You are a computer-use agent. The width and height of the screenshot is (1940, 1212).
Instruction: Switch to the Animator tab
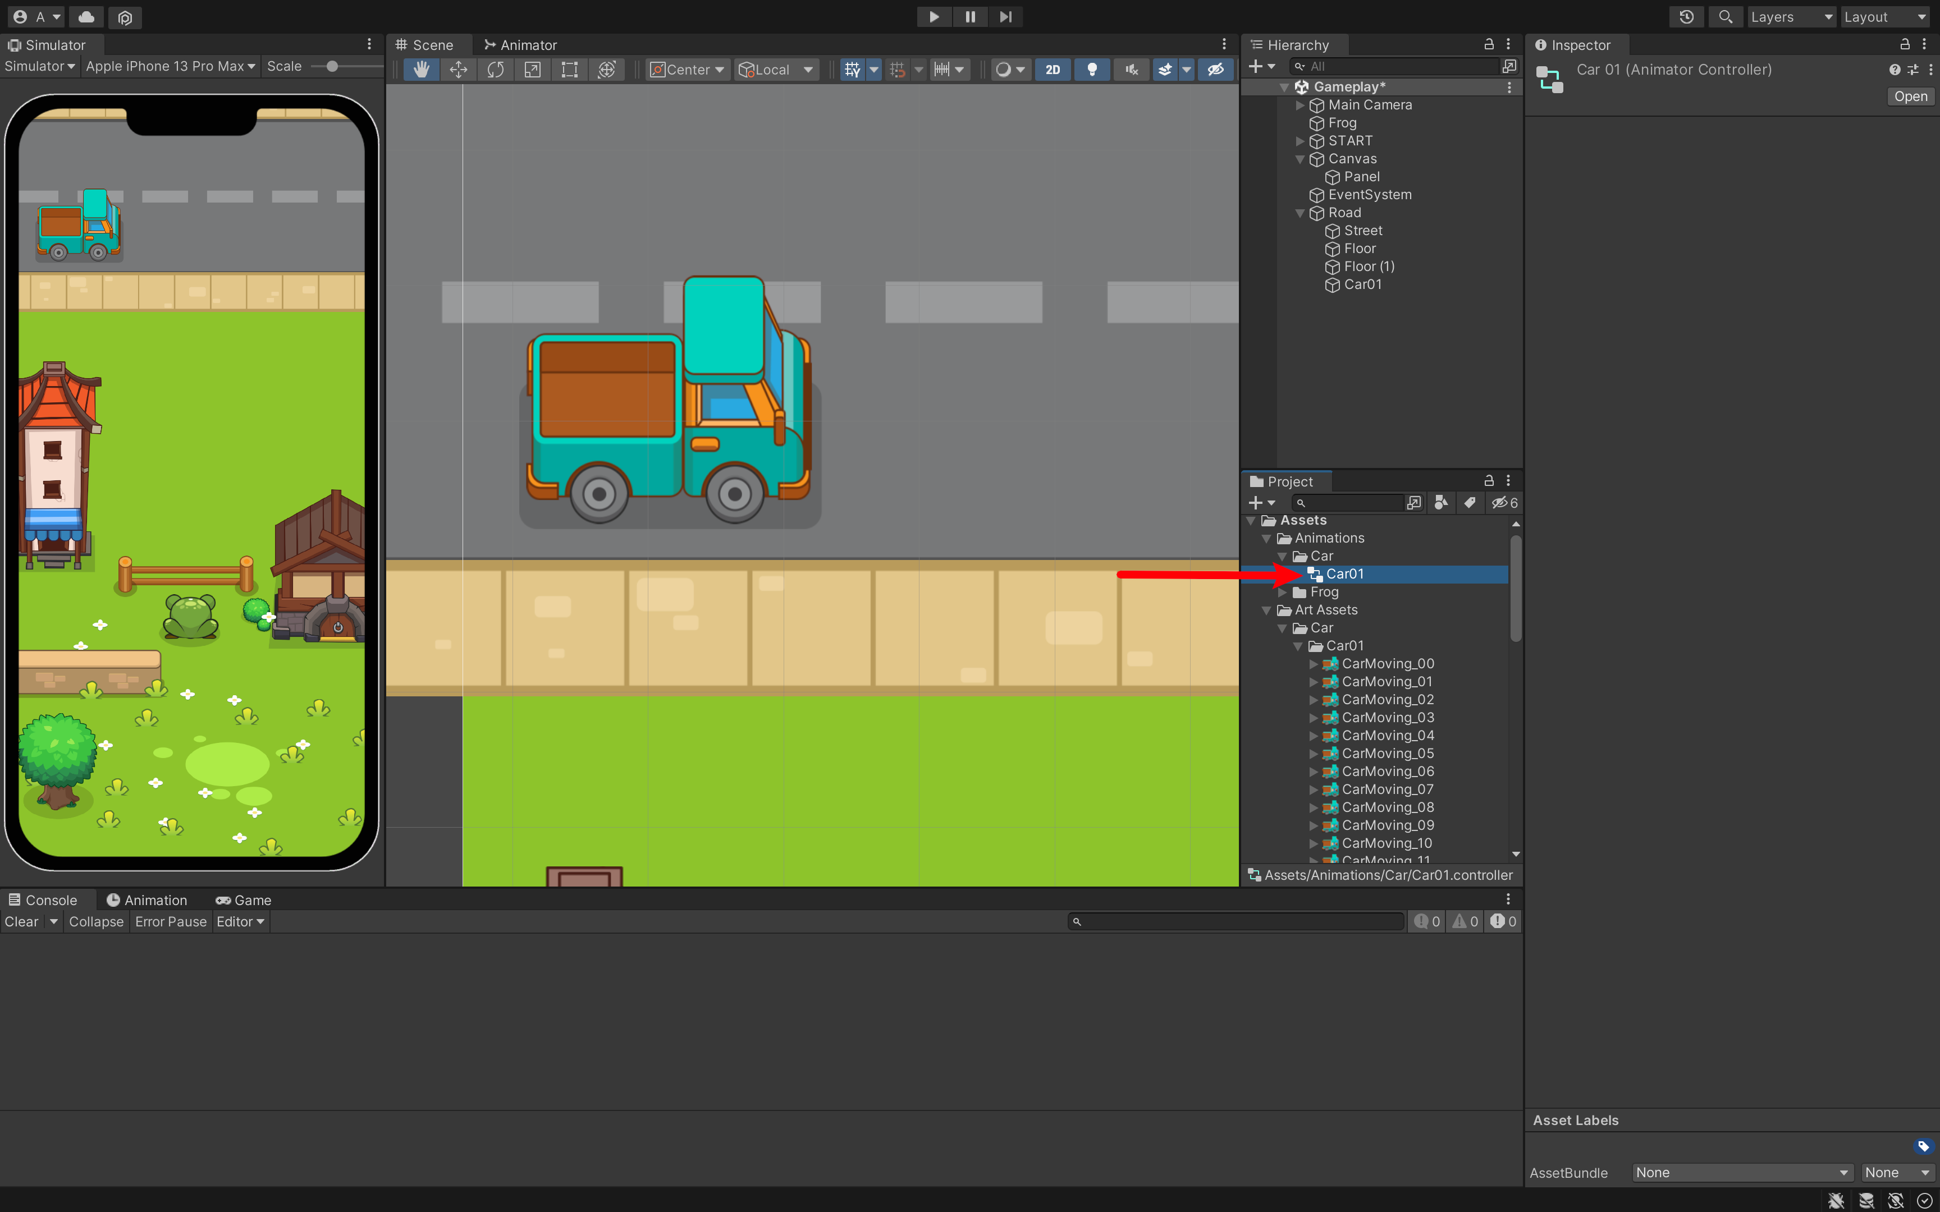coord(520,45)
